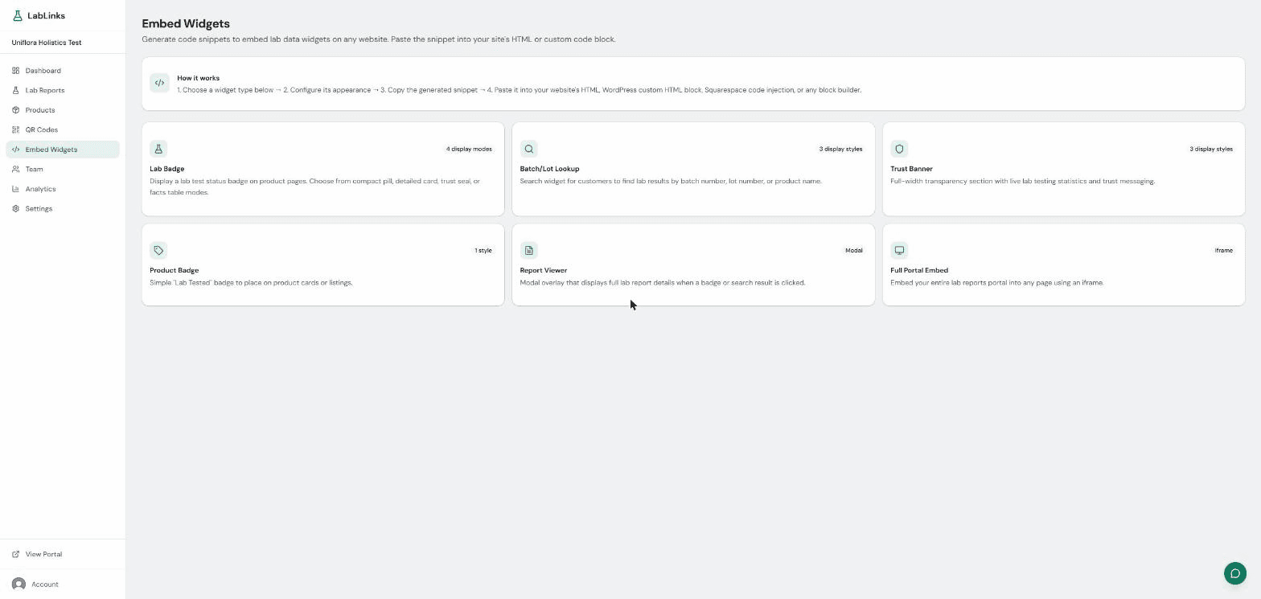The width and height of the screenshot is (1261, 599).
Task: Click the '3 display styles' tag on Batch/Lot Lookup
Action: pos(840,149)
